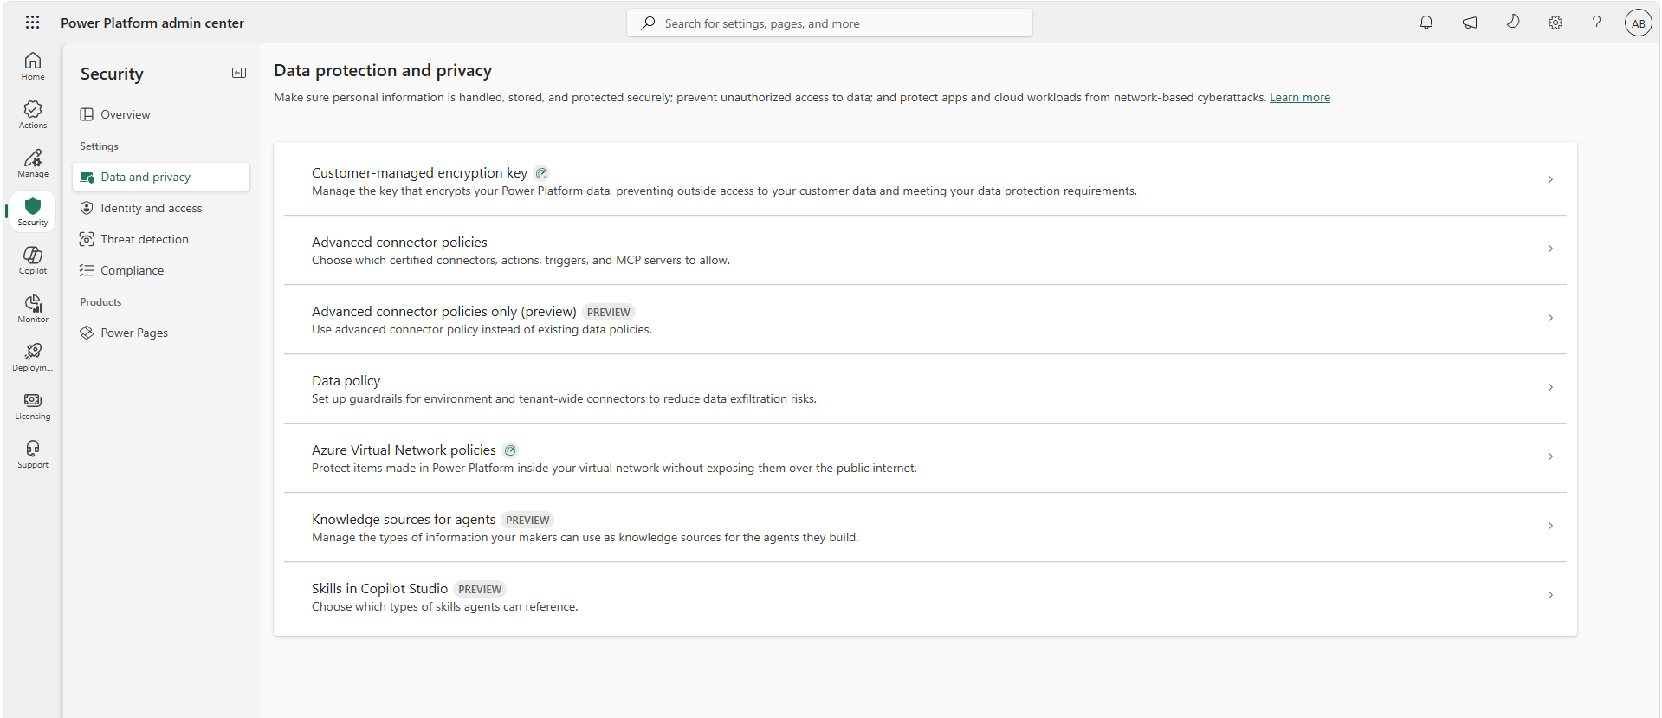Click managed-environment badge beside Customer-managed encryption key
1662x718 pixels.
click(541, 173)
